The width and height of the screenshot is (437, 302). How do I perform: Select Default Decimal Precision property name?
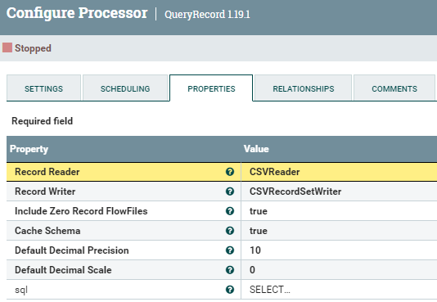tap(72, 250)
